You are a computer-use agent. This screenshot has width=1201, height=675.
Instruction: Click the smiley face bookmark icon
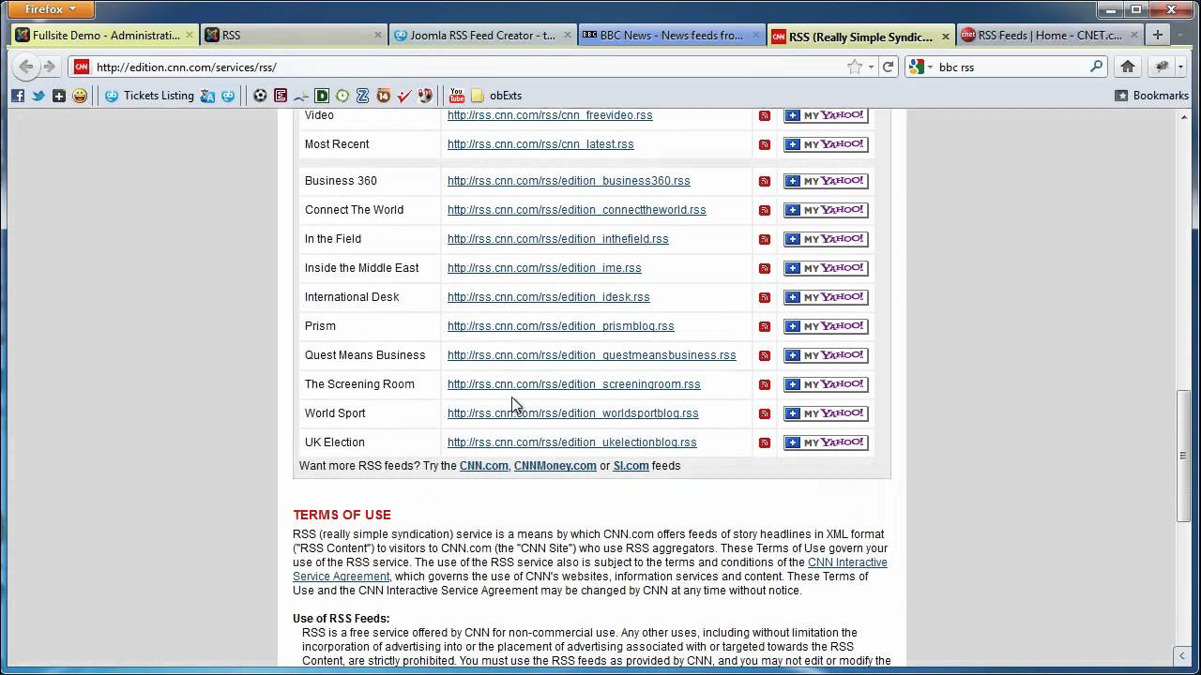coord(80,96)
